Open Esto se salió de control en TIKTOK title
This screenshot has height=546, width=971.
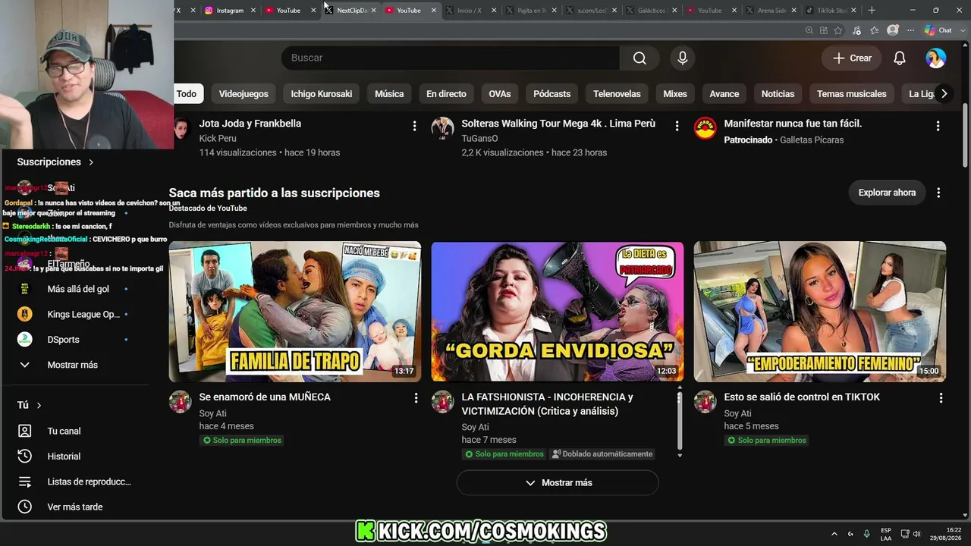pyautogui.click(x=802, y=397)
